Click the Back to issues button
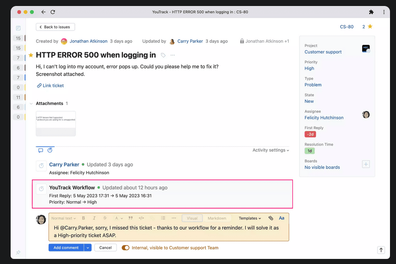The image size is (396, 264). (x=56, y=27)
